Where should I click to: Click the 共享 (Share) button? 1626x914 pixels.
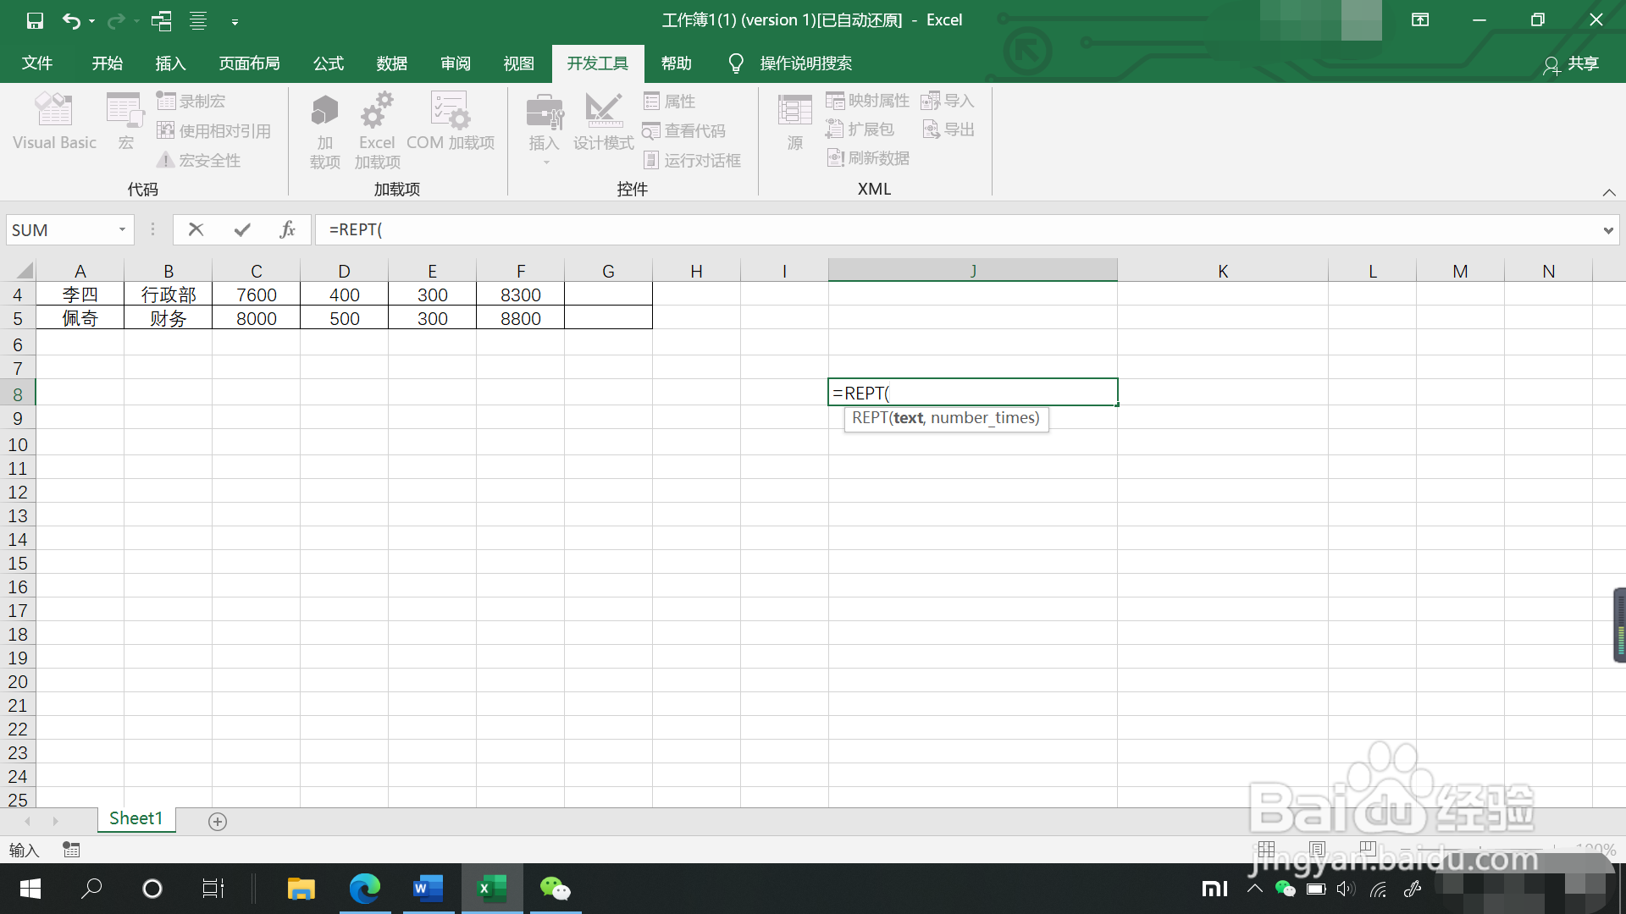click(1571, 63)
